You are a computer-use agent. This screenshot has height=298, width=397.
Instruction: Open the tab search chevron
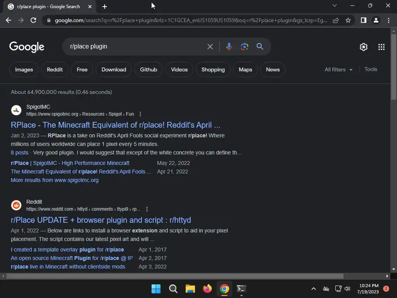point(335,5)
